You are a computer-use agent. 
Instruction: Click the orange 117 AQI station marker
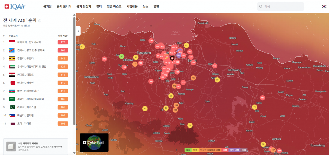[x=135, y=64]
